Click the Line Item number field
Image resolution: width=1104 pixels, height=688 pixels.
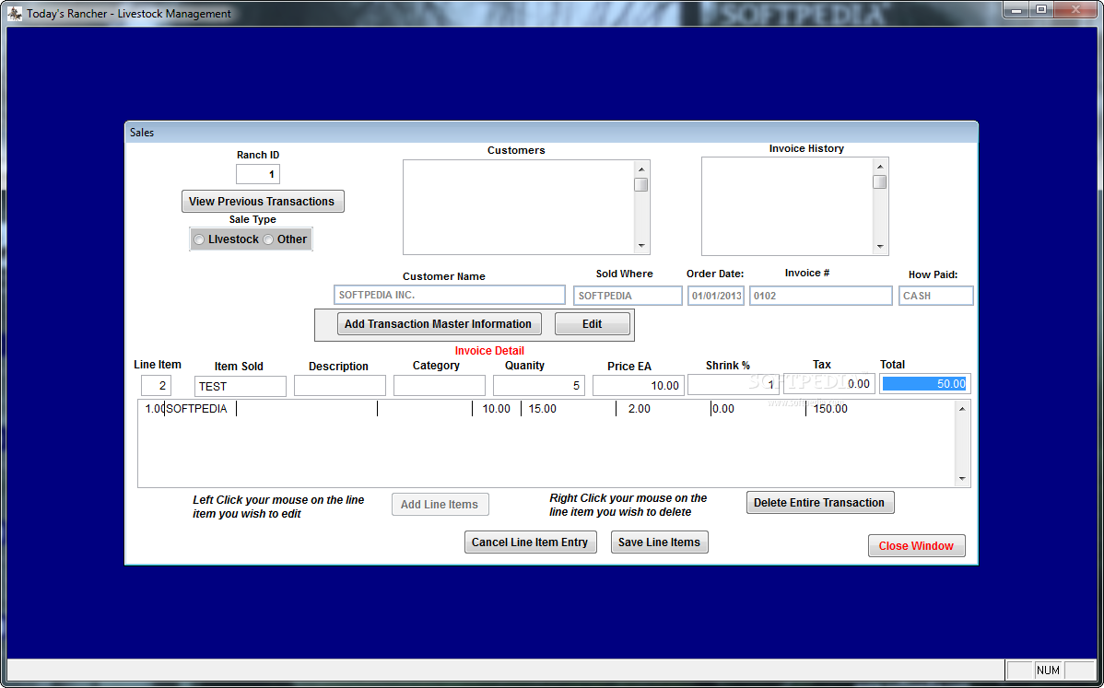click(x=157, y=386)
